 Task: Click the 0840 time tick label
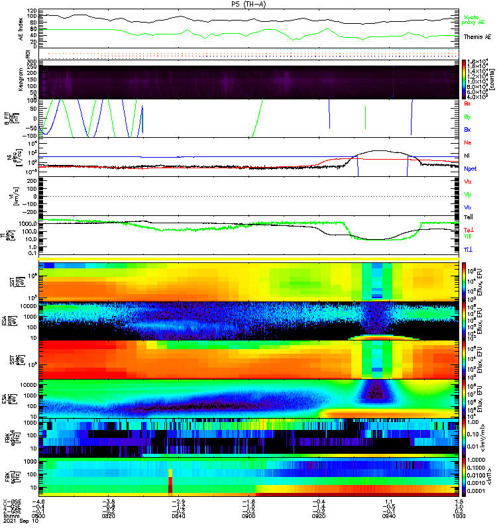[x=178, y=516]
